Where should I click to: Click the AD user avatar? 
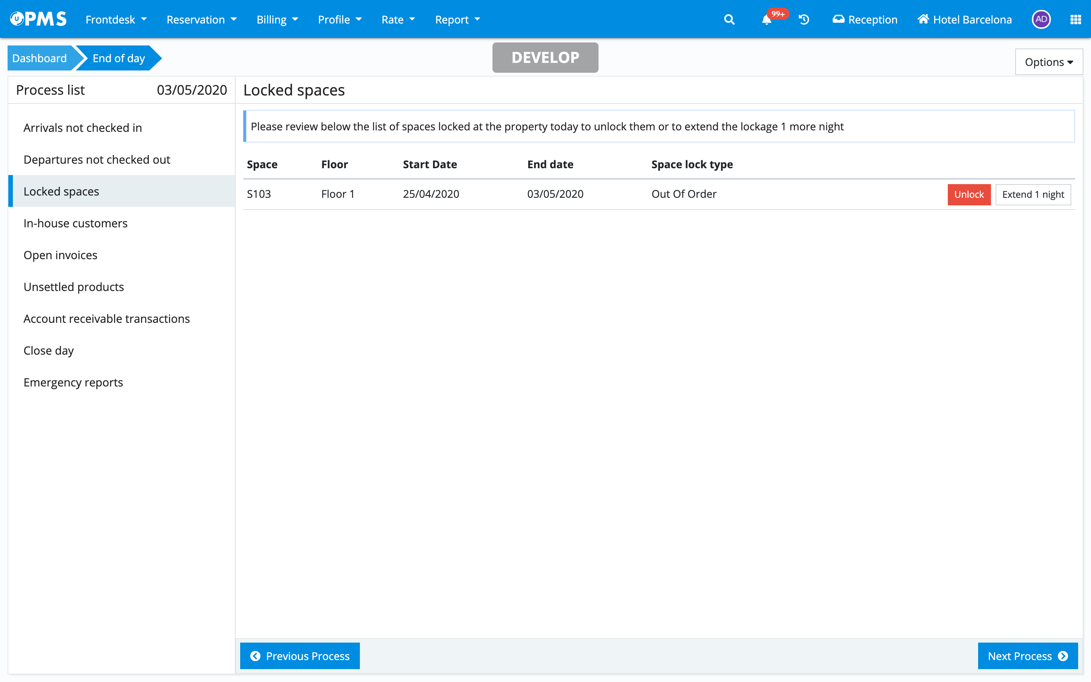1041,19
